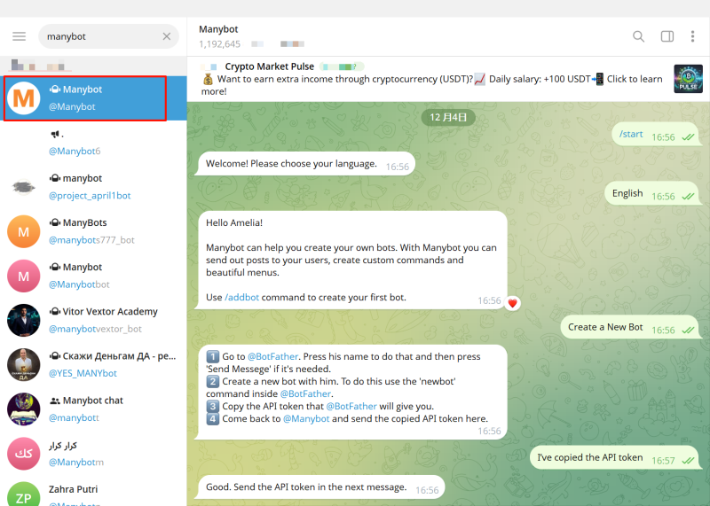The image size is (710, 506).
Task: Clear the manybot search field
Action: (x=166, y=36)
